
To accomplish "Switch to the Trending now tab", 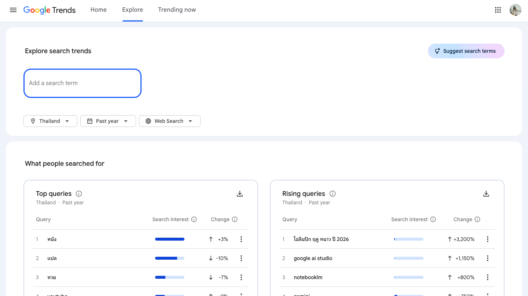I will coord(177,10).
